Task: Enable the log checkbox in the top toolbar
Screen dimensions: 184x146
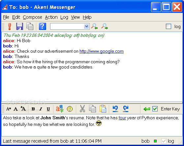Action: click(x=169, y=26)
